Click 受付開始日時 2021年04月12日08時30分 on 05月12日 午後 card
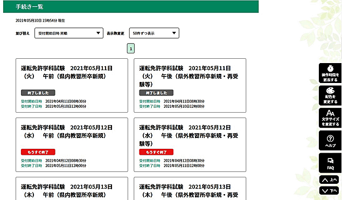Viewport: 342px width, 200px height. point(172,161)
